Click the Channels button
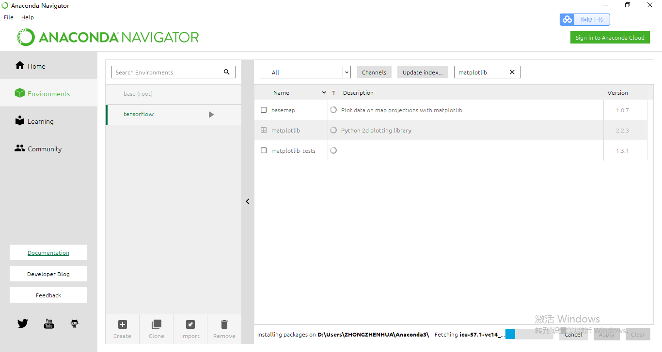The width and height of the screenshot is (662, 352). click(x=374, y=72)
